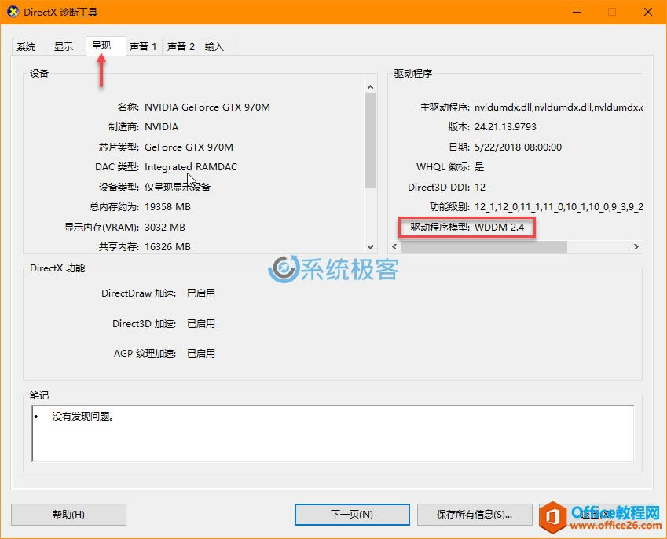Screen dimensions: 667x539
Task: Click AGP 纹理加速 status 已启用
Action: pos(201,353)
